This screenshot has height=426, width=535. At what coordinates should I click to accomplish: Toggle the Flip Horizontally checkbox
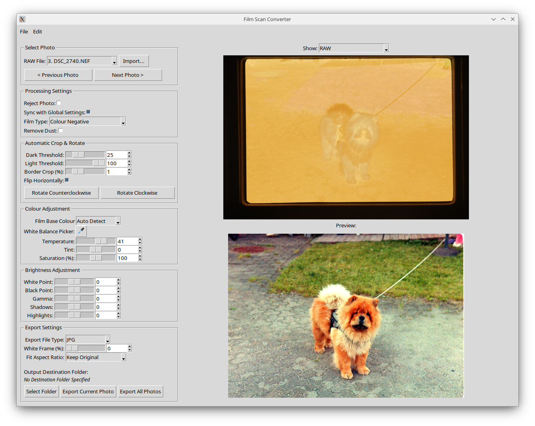pyautogui.click(x=67, y=180)
